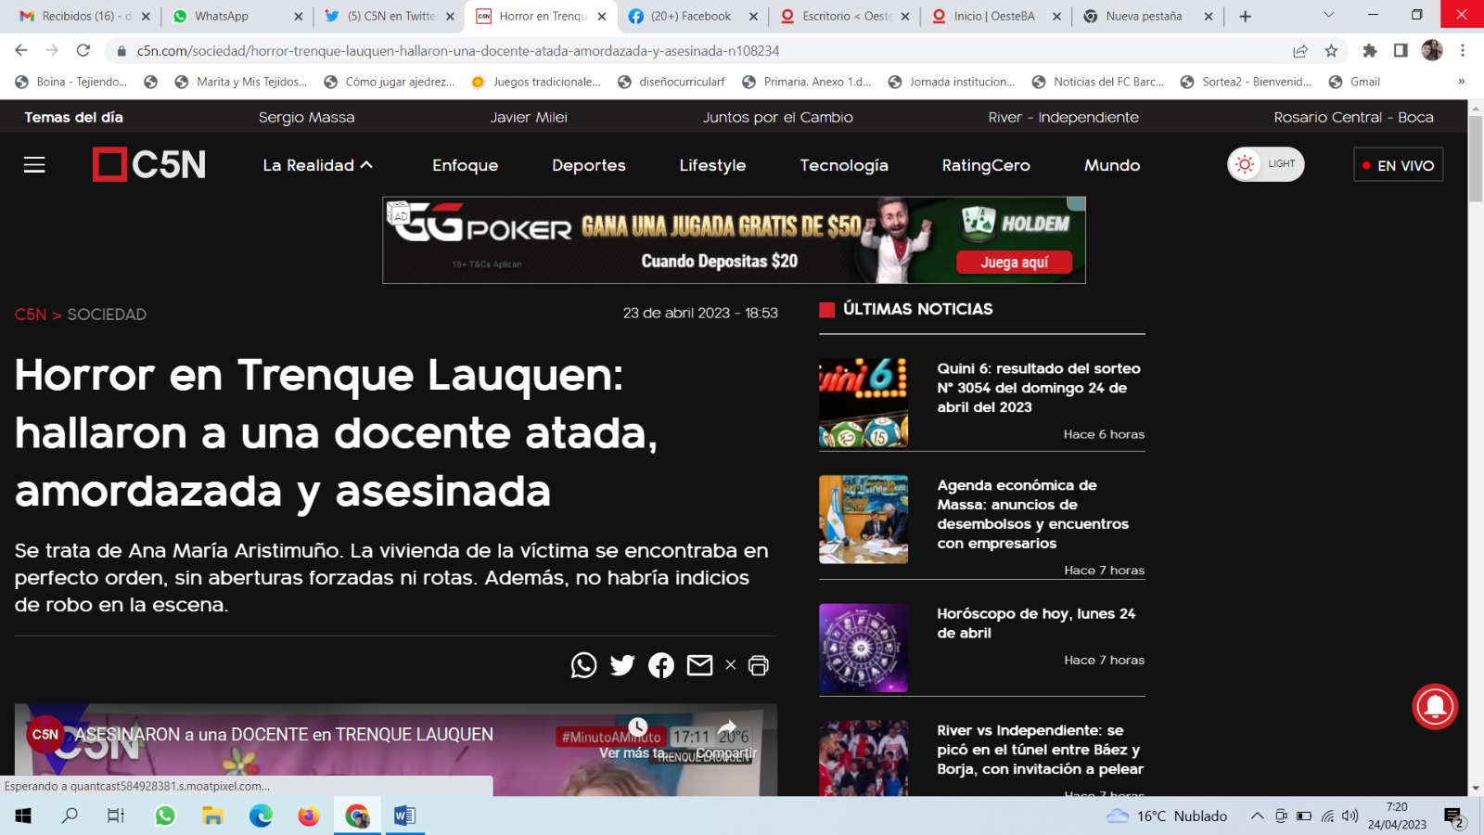The image size is (1484, 835).
Task: Show hidden system tray icons
Action: pos(1257,816)
